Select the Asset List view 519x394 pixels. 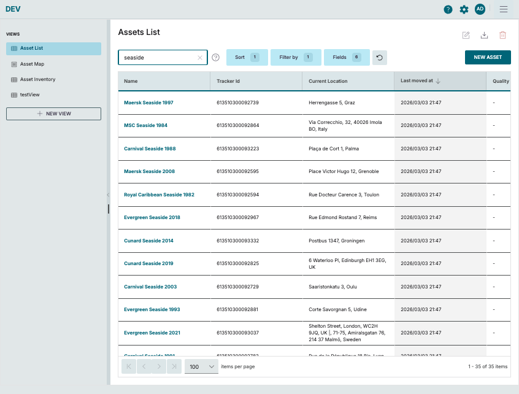click(x=53, y=48)
